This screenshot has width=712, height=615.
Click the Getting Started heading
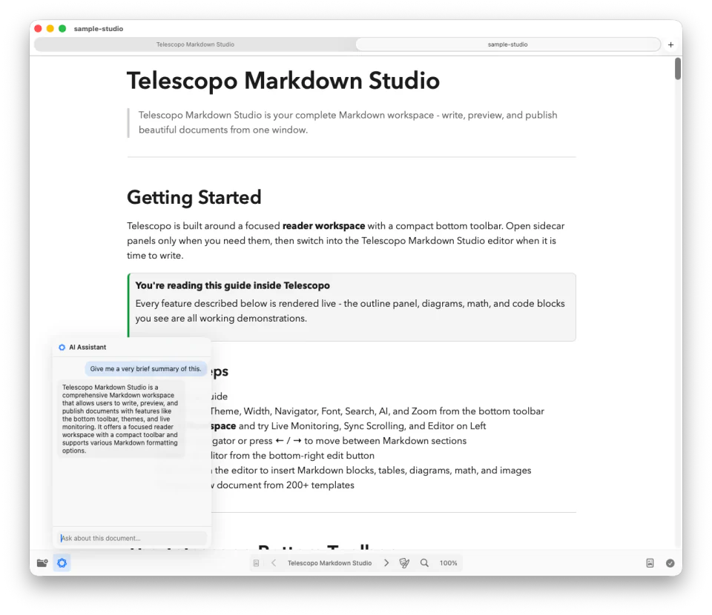[x=194, y=197]
